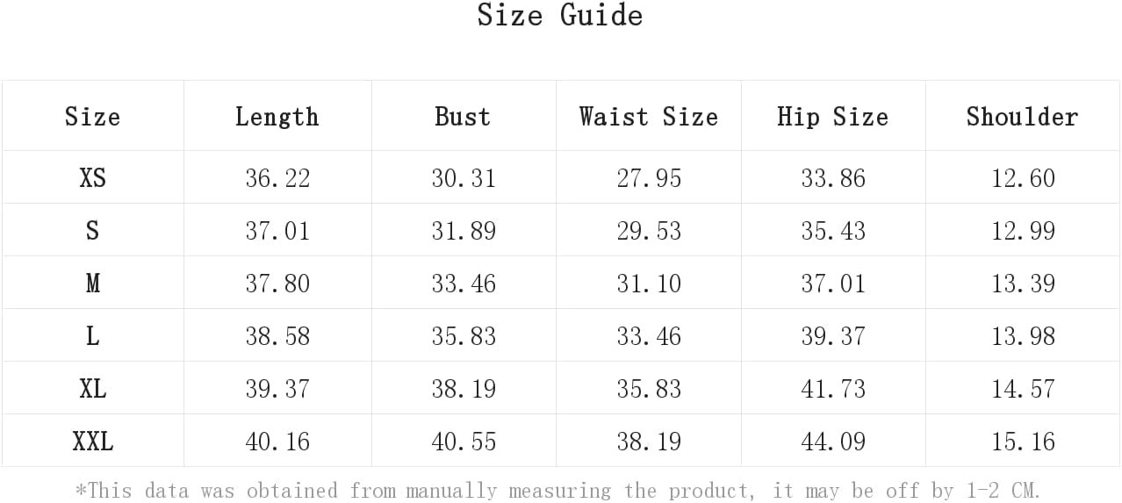The image size is (1122, 503).
Task: Click the XS size row label
Action: pyautogui.click(x=93, y=178)
